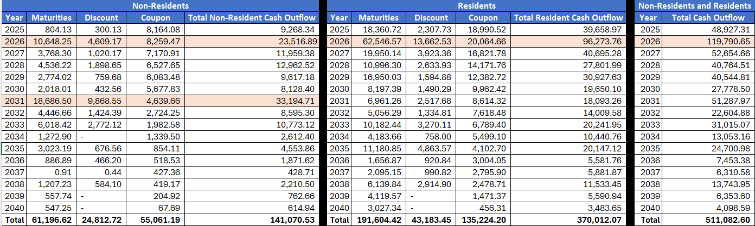Screen dimensions: 755x226
Task: Select non-resident 2030 maturities cell 2,018.01
Action: click(52, 89)
